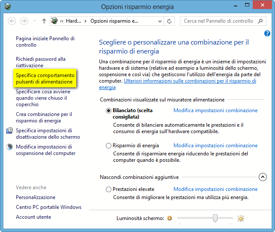
Task: Focus the 'Cerca nel Pannello di controllo' search box
Action: tap(223, 21)
